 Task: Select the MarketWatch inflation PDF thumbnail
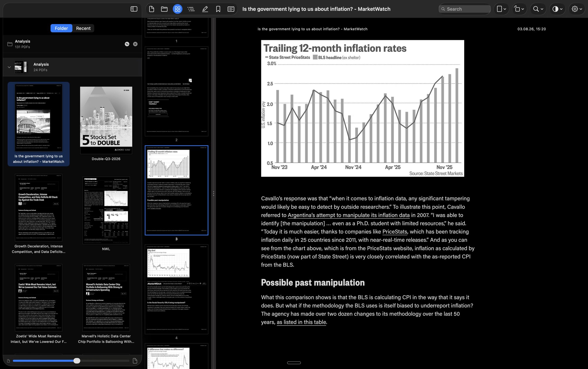click(x=39, y=118)
